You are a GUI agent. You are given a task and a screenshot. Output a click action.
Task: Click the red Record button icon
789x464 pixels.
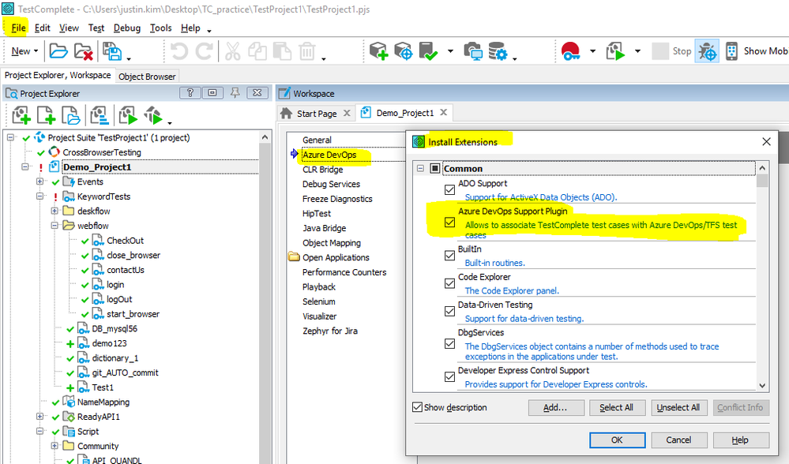click(570, 51)
